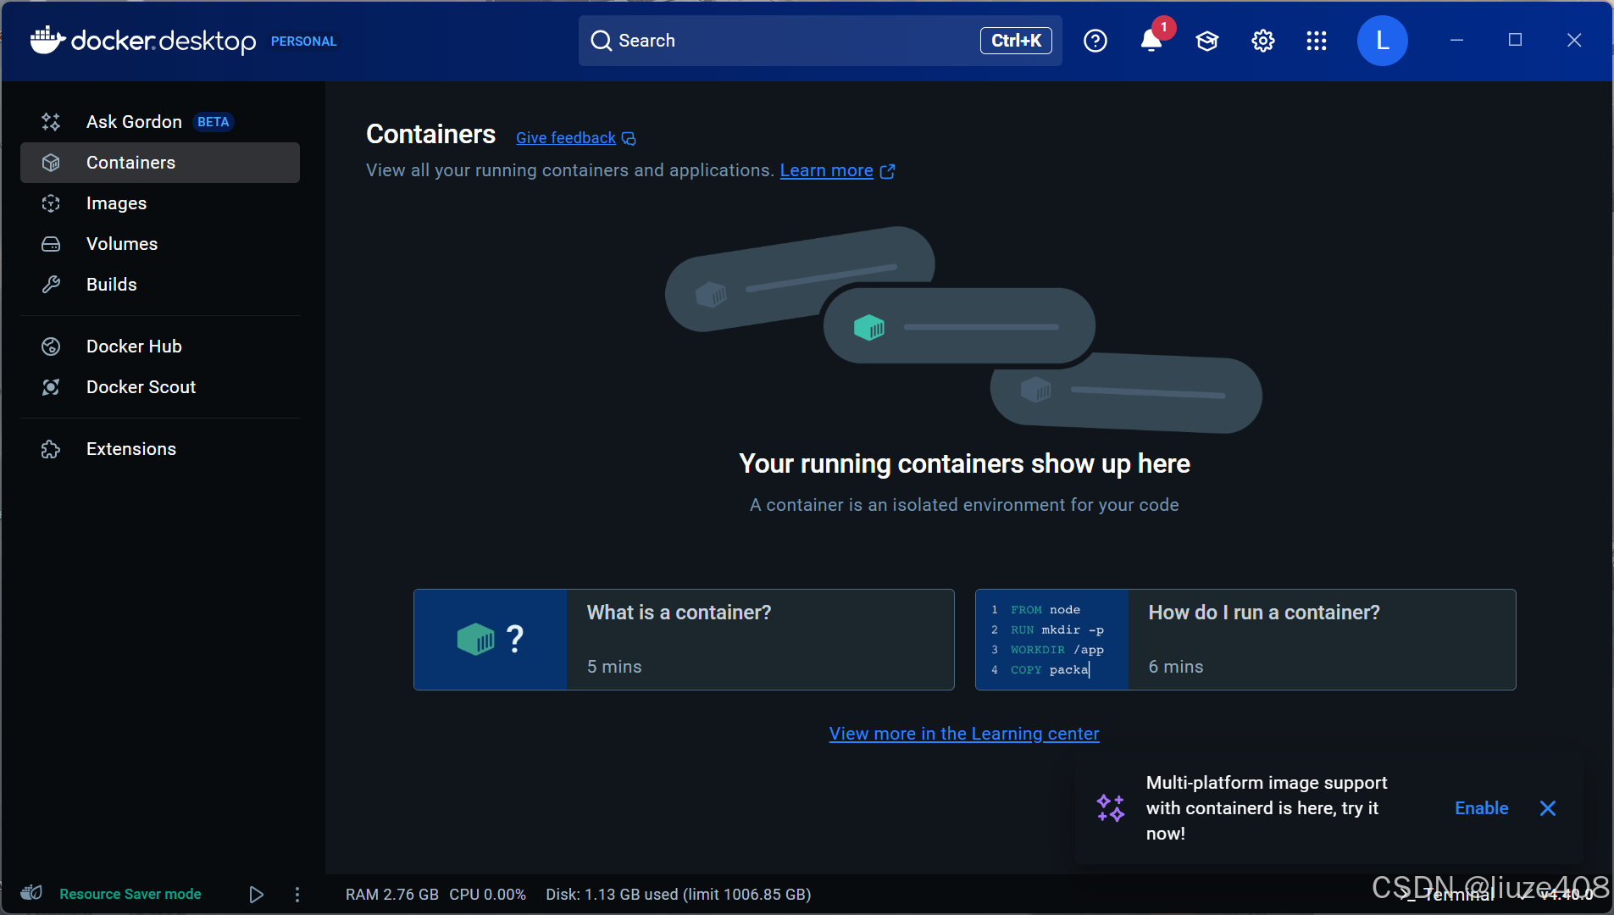Click the Disk usage status text
Image resolution: width=1614 pixels, height=915 pixels.
[x=679, y=894]
